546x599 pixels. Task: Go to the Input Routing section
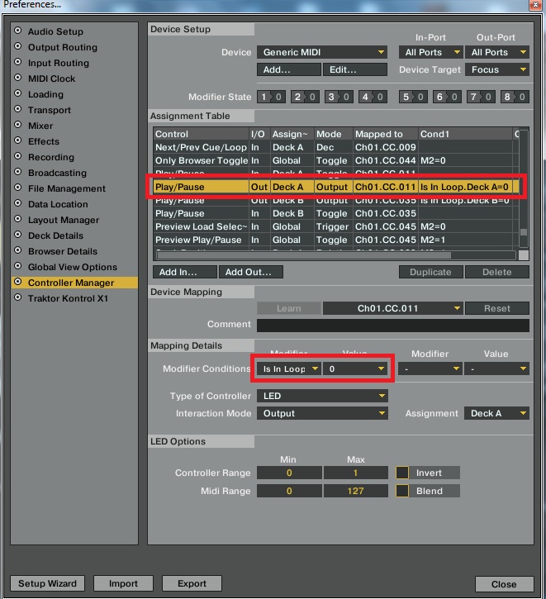(58, 63)
